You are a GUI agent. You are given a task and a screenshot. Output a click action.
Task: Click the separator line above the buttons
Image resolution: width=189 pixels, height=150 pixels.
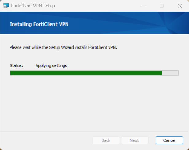coord(92,132)
